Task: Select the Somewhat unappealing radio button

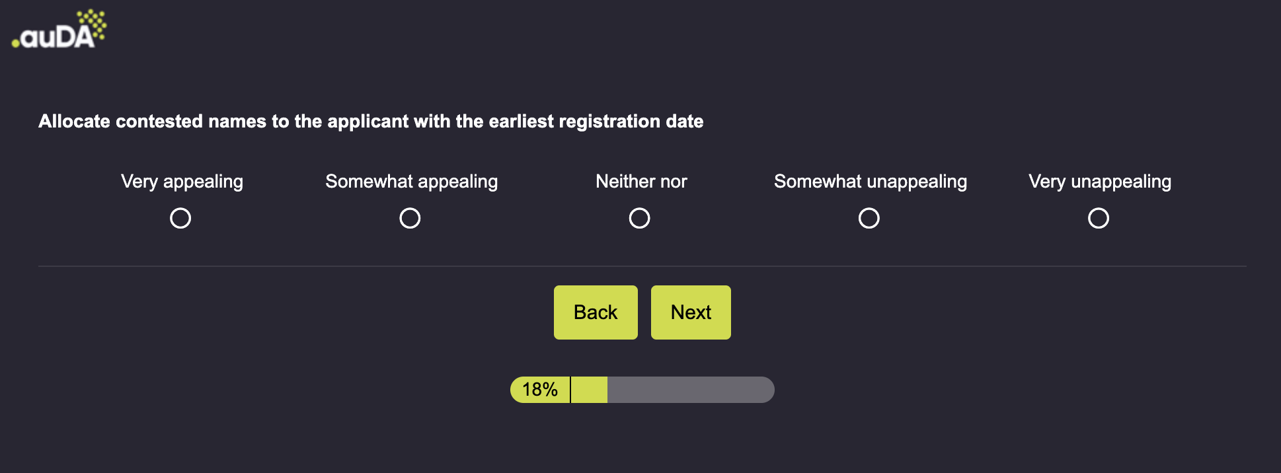Action: (x=869, y=218)
